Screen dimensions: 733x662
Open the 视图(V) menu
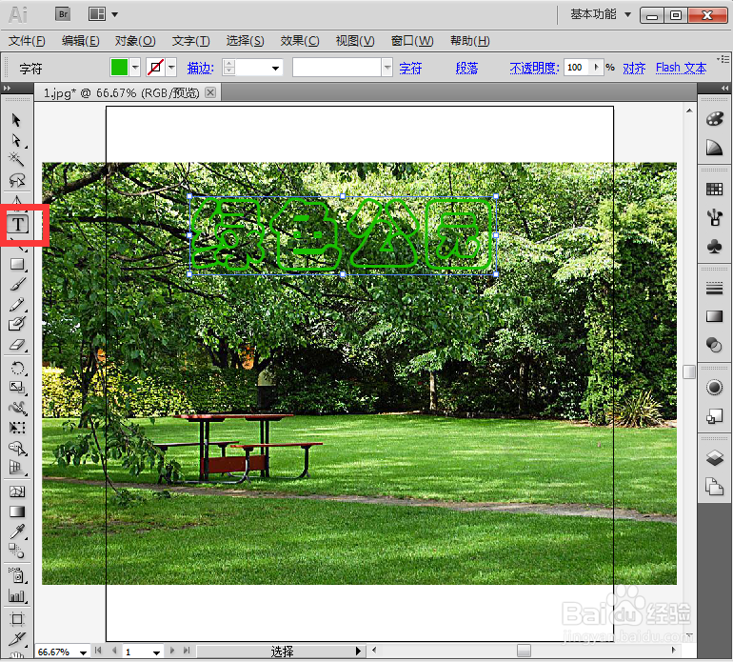pyautogui.click(x=355, y=41)
